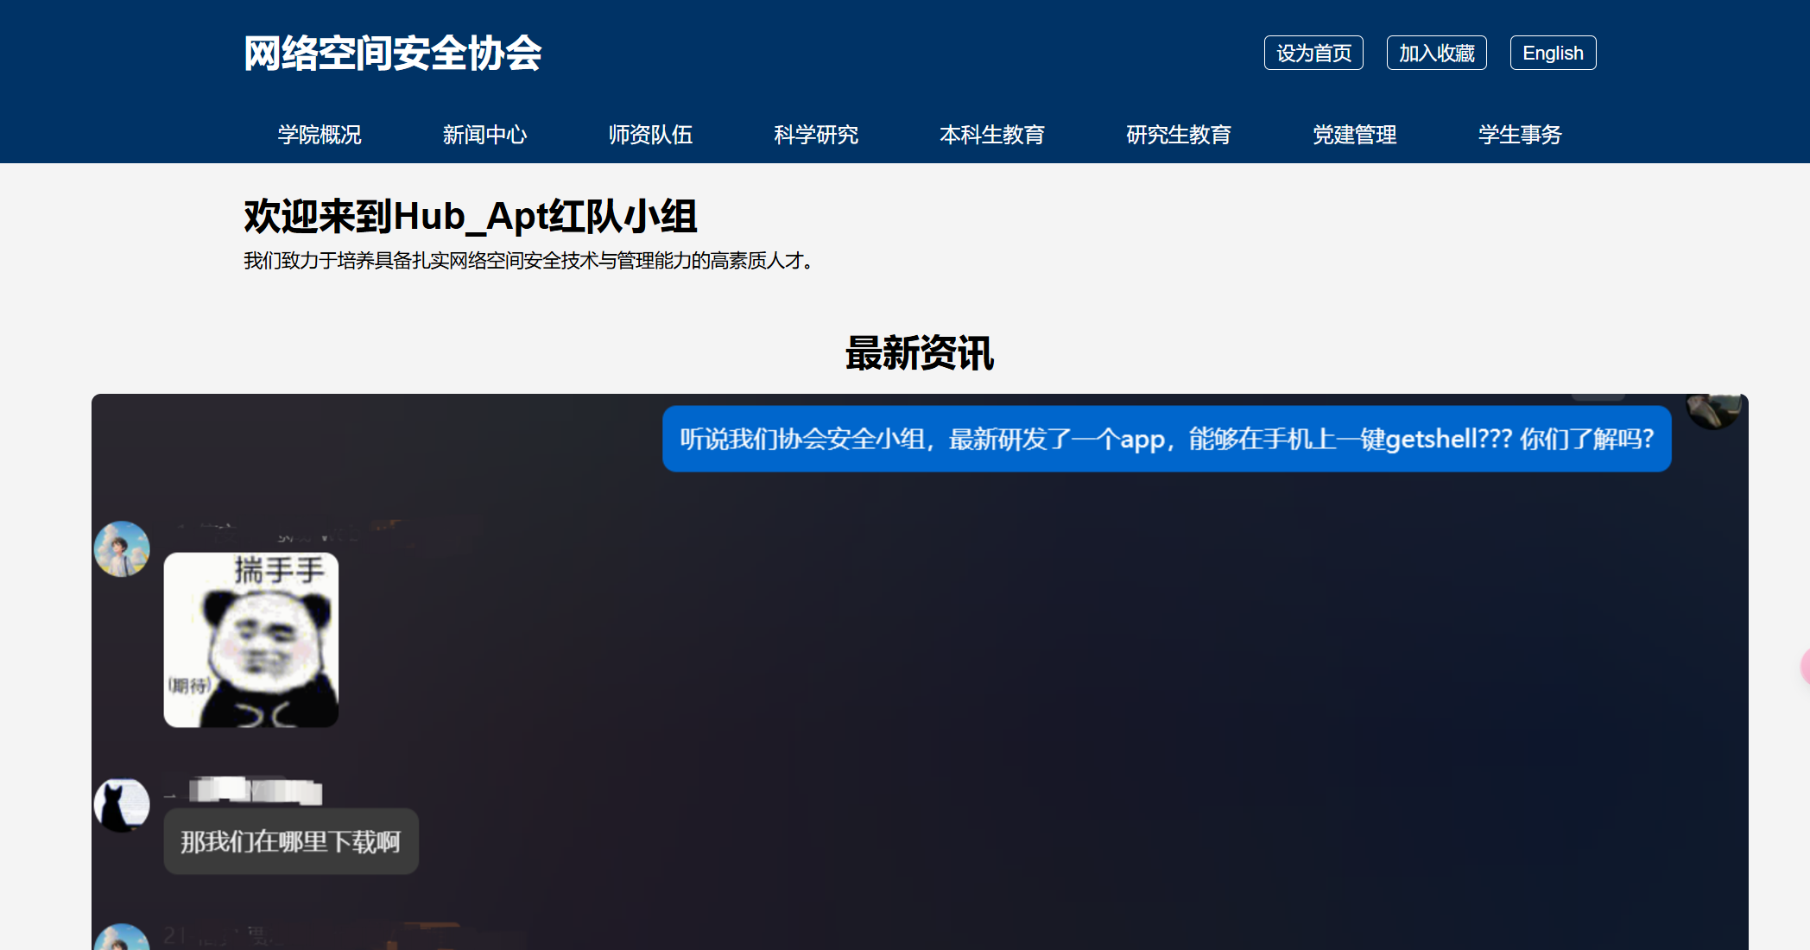Click the black cat avatar icon

(122, 805)
